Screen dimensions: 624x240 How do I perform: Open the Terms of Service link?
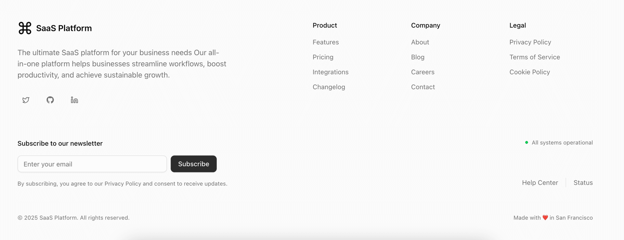pyautogui.click(x=535, y=57)
